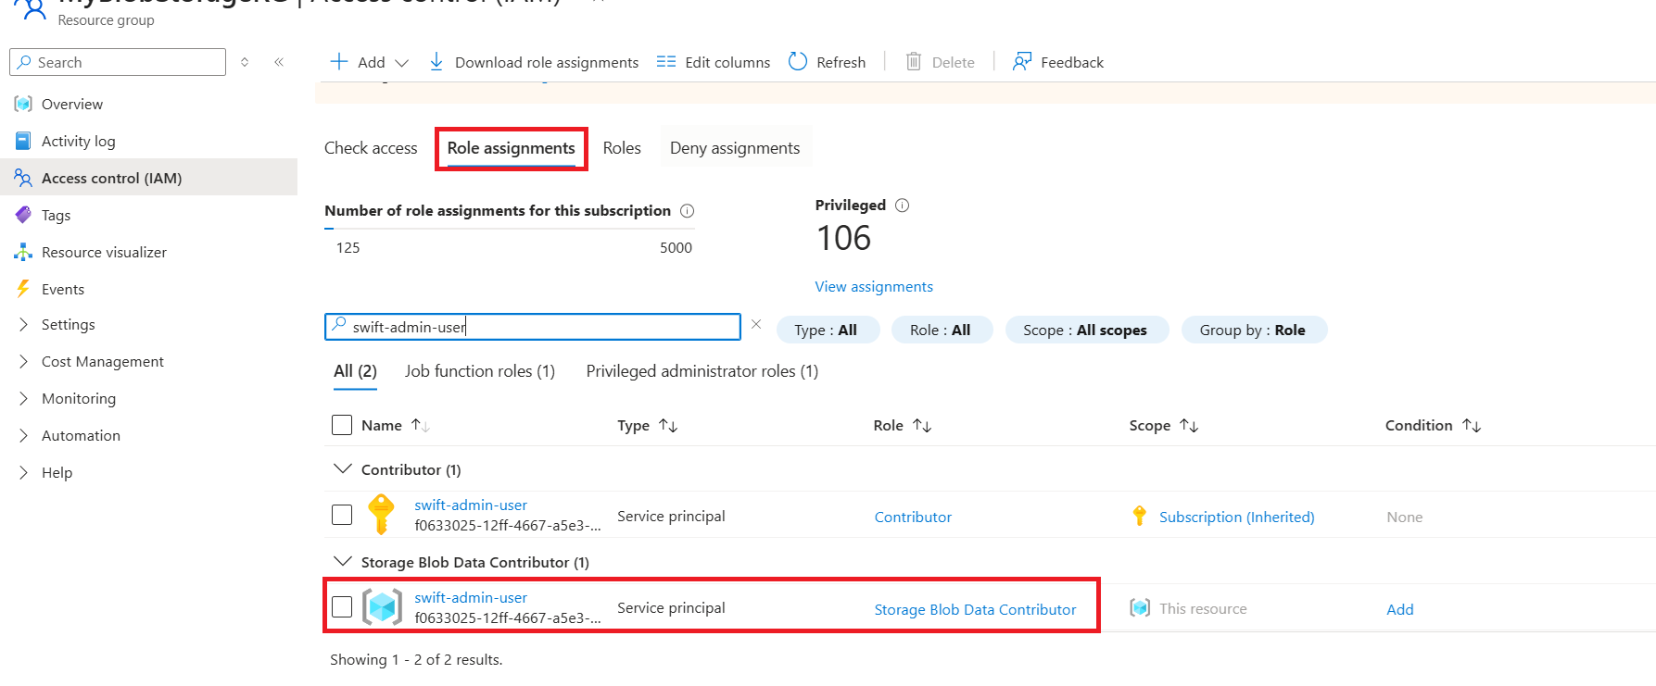1656x686 pixels.
Task: Click the Events lightning bolt icon
Action: point(23,289)
